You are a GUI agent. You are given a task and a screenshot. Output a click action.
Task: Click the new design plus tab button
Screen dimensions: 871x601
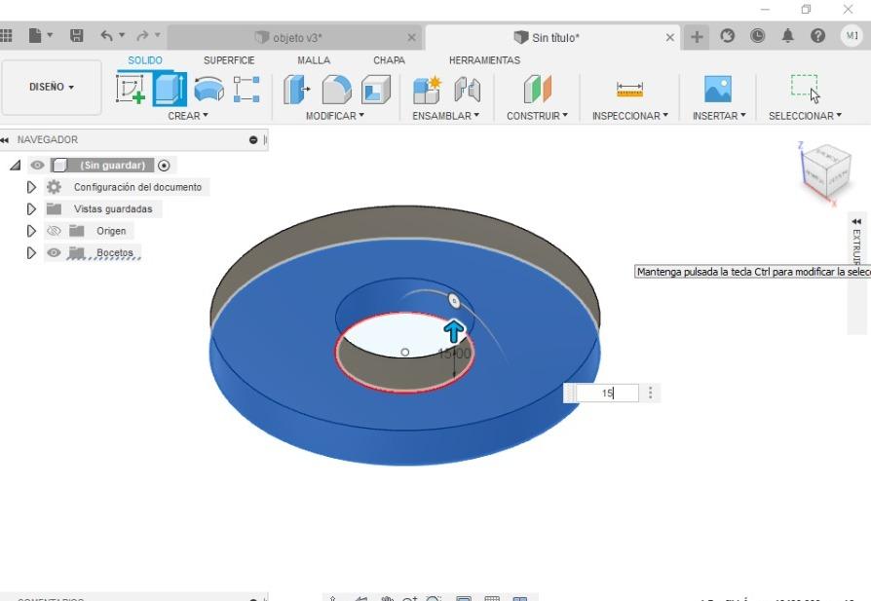tap(697, 37)
